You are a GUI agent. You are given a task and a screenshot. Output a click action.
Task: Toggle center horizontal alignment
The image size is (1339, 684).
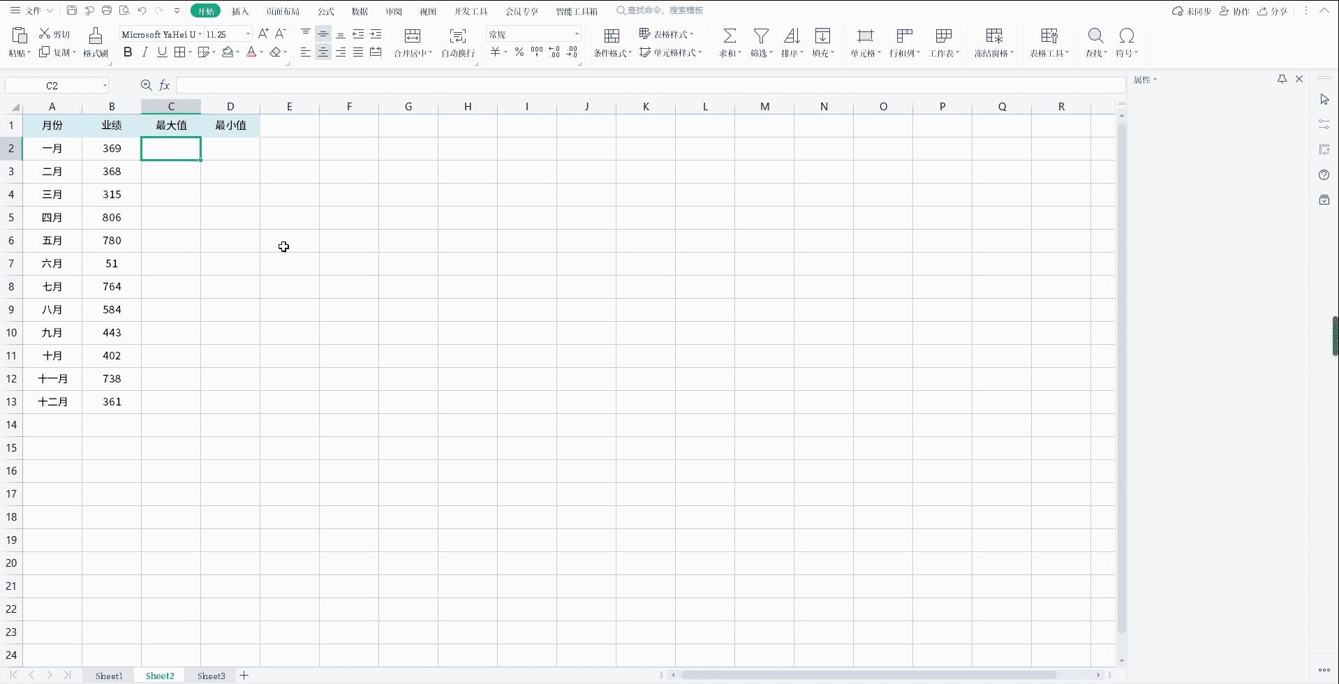pos(323,52)
